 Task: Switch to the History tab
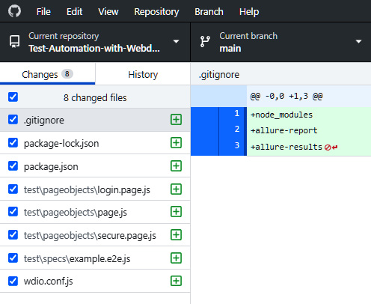pos(143,74)
